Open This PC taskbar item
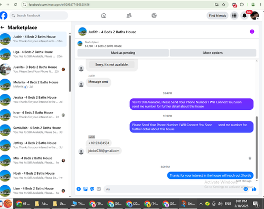264x209 pixels. (78, 204)
